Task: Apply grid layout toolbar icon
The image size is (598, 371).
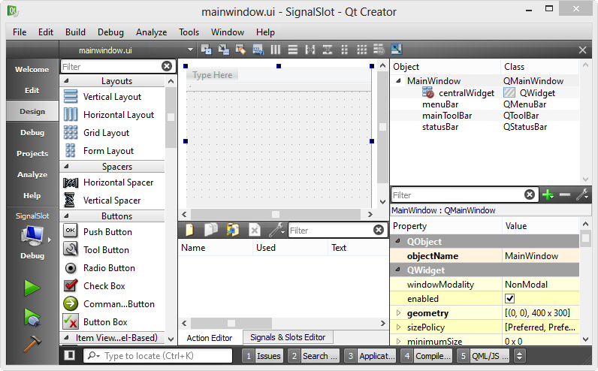Action: (361, 50)
